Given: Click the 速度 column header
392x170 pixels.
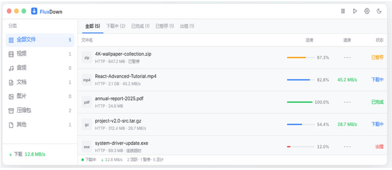Looking at the screenshot, I should [347, 40].
